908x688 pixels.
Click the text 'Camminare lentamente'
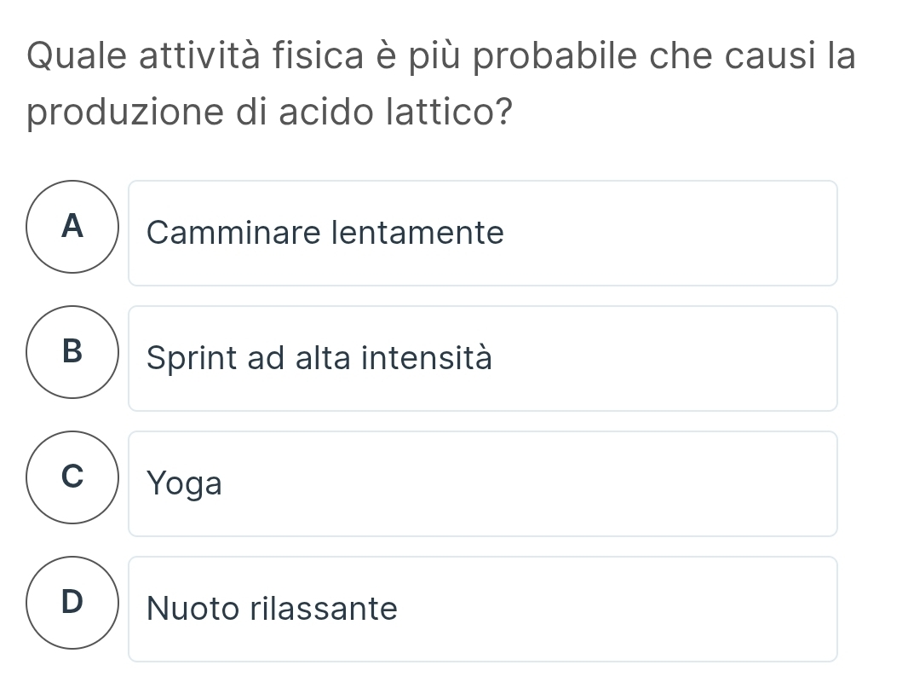[x=325, y=233]
